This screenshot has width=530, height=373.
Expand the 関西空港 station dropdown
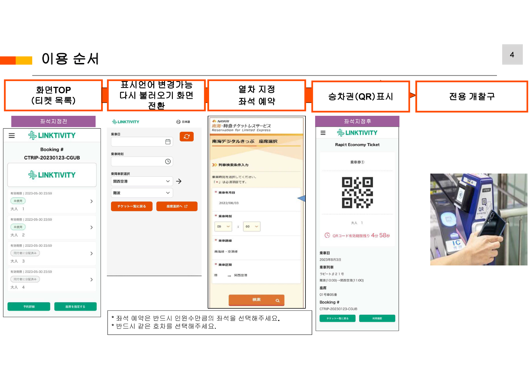[x=142, y=181]
